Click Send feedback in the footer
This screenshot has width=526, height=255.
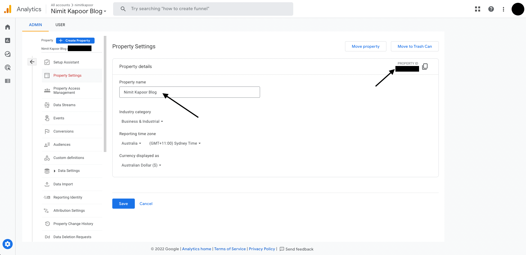296,249
